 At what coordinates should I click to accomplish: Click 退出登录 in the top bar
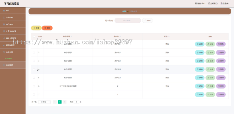(224, 3)
